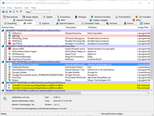Click the Properties toolbar icon
Viewport: 154px width, 116px height.
14,12
